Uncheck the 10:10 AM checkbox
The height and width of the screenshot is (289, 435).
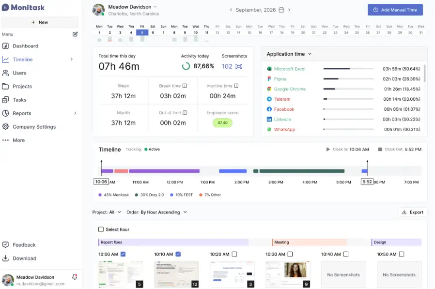pyautogui.click(x=178, y=254)
